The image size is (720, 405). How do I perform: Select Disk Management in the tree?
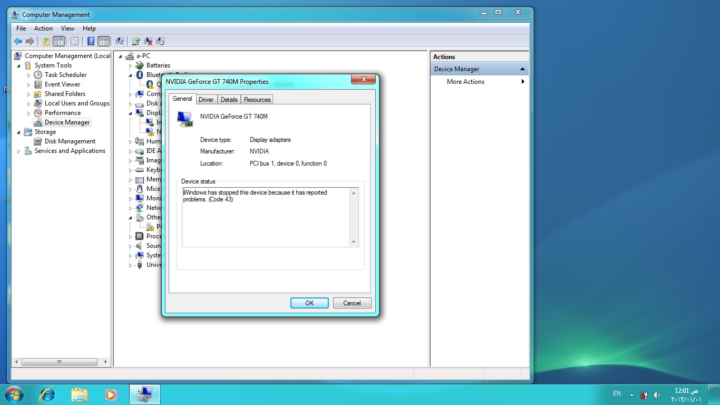coord(70,141)
